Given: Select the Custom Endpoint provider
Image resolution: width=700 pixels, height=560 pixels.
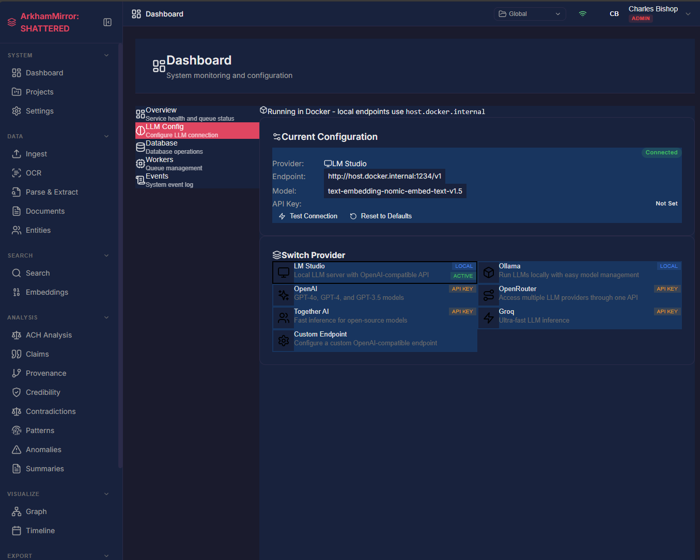Looking at the screenshot, I should coord(375,341).
